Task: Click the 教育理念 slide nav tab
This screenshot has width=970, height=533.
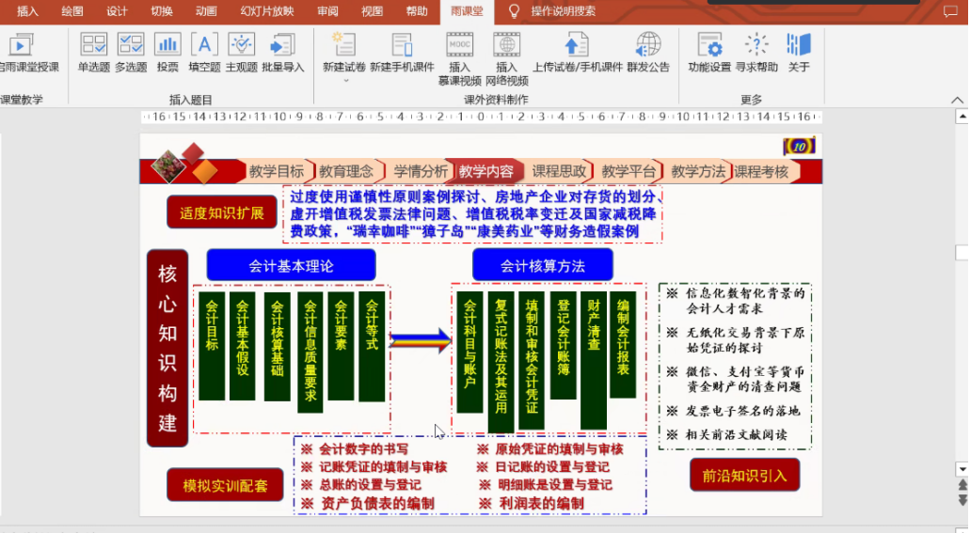Action: click(346, 171)
